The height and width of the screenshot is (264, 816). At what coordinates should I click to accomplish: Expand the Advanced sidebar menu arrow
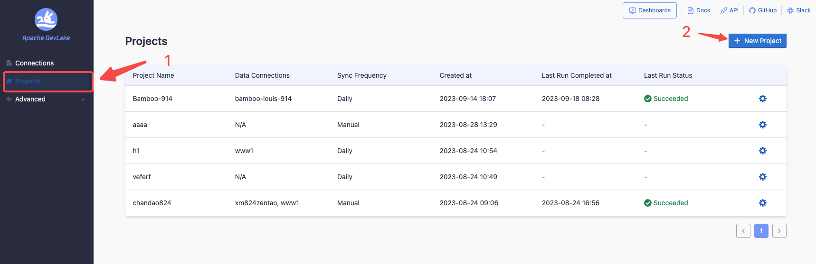coord(83,100)
